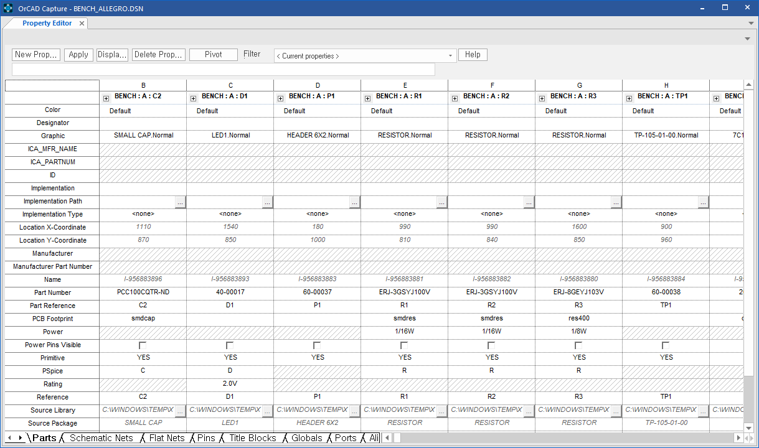Browse Source Library for R1 column
Viewport: 759px width, 448px height.
[x=442, y=411]
